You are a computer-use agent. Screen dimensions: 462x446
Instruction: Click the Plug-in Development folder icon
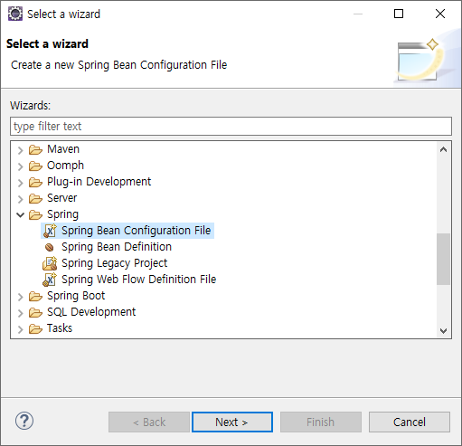pos(35,182)
